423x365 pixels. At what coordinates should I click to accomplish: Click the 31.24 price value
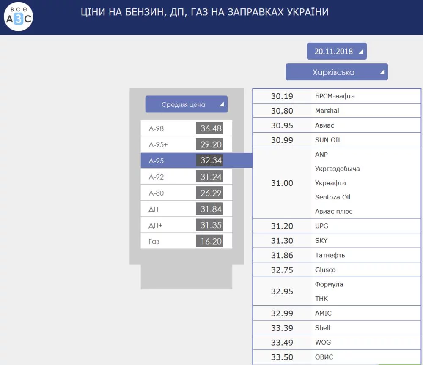[210, 177]
